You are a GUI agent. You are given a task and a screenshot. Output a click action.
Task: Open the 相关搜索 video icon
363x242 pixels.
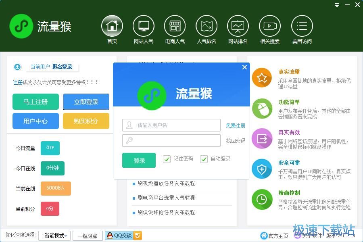(270, 26)
